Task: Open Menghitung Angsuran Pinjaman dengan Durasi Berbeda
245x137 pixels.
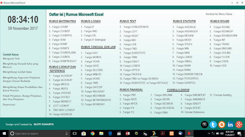Action: click(x=21, y=79)
